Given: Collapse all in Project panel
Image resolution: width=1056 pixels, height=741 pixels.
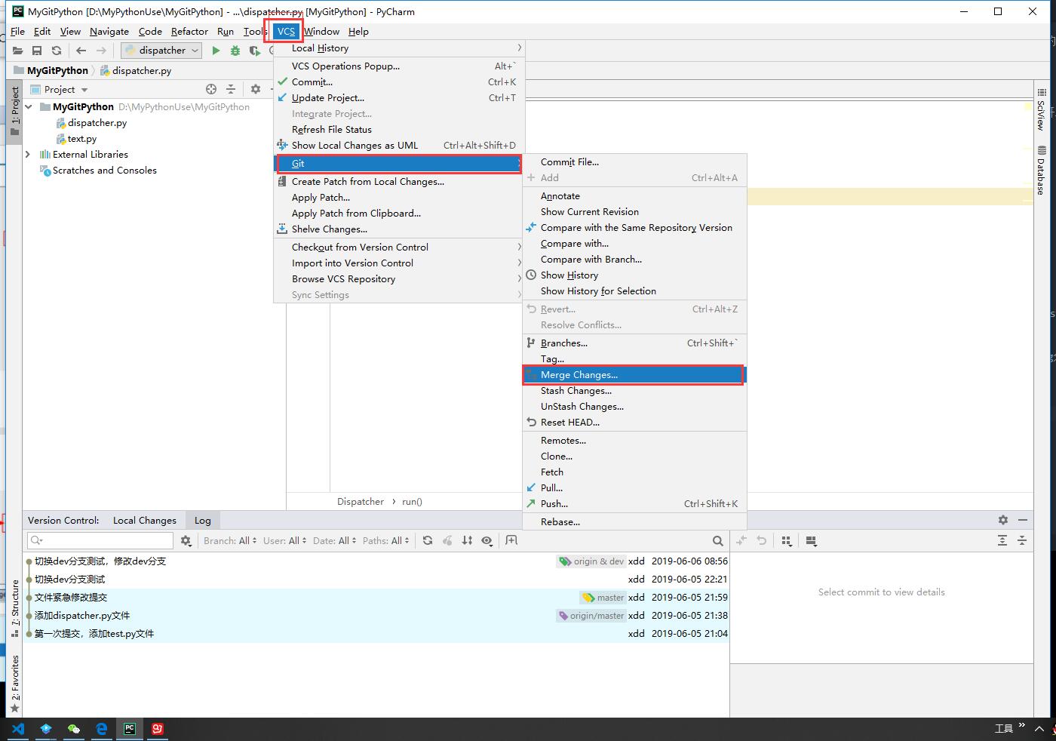Looking at the screenshot, I should tap(231, 89).
